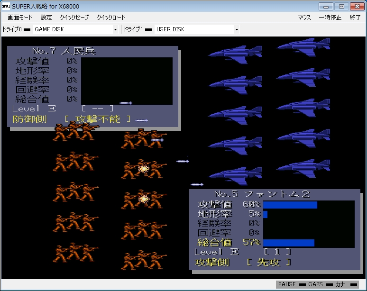367x291 pixels.
Task: Click the lowest Phantom jet in left column
Action: 235,176
